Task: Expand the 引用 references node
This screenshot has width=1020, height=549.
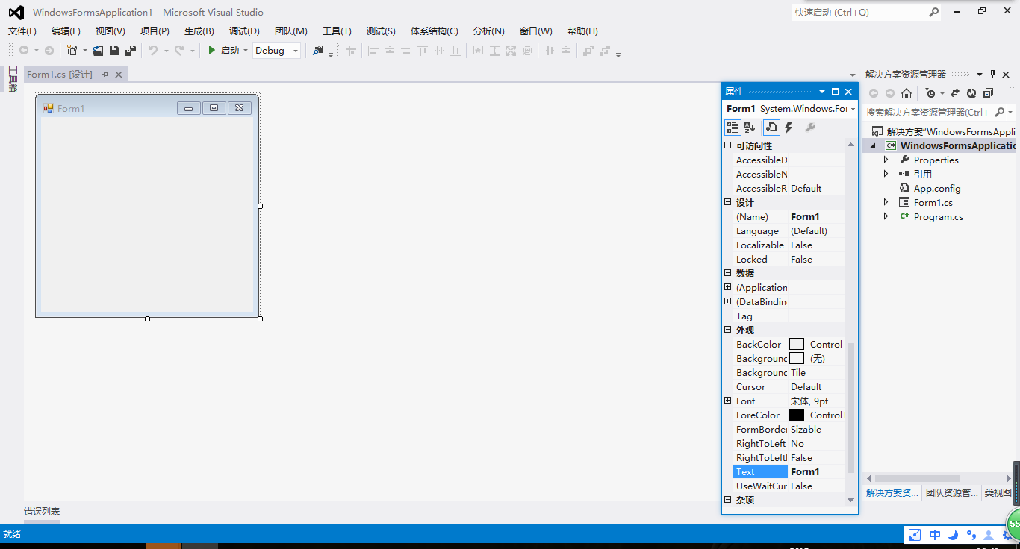Action: click(x=886, y=174)
